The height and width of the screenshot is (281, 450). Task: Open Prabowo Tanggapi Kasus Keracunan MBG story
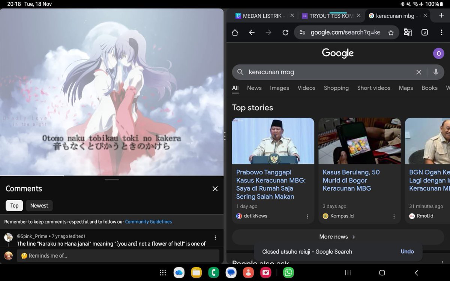click(x=271, y=184)
